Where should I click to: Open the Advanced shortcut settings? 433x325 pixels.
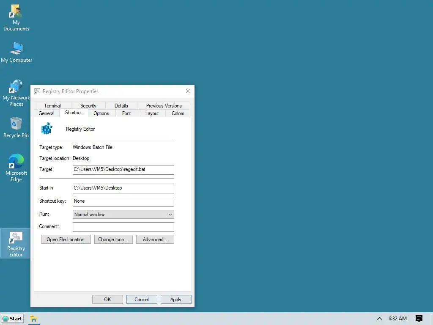coord(155,240)
